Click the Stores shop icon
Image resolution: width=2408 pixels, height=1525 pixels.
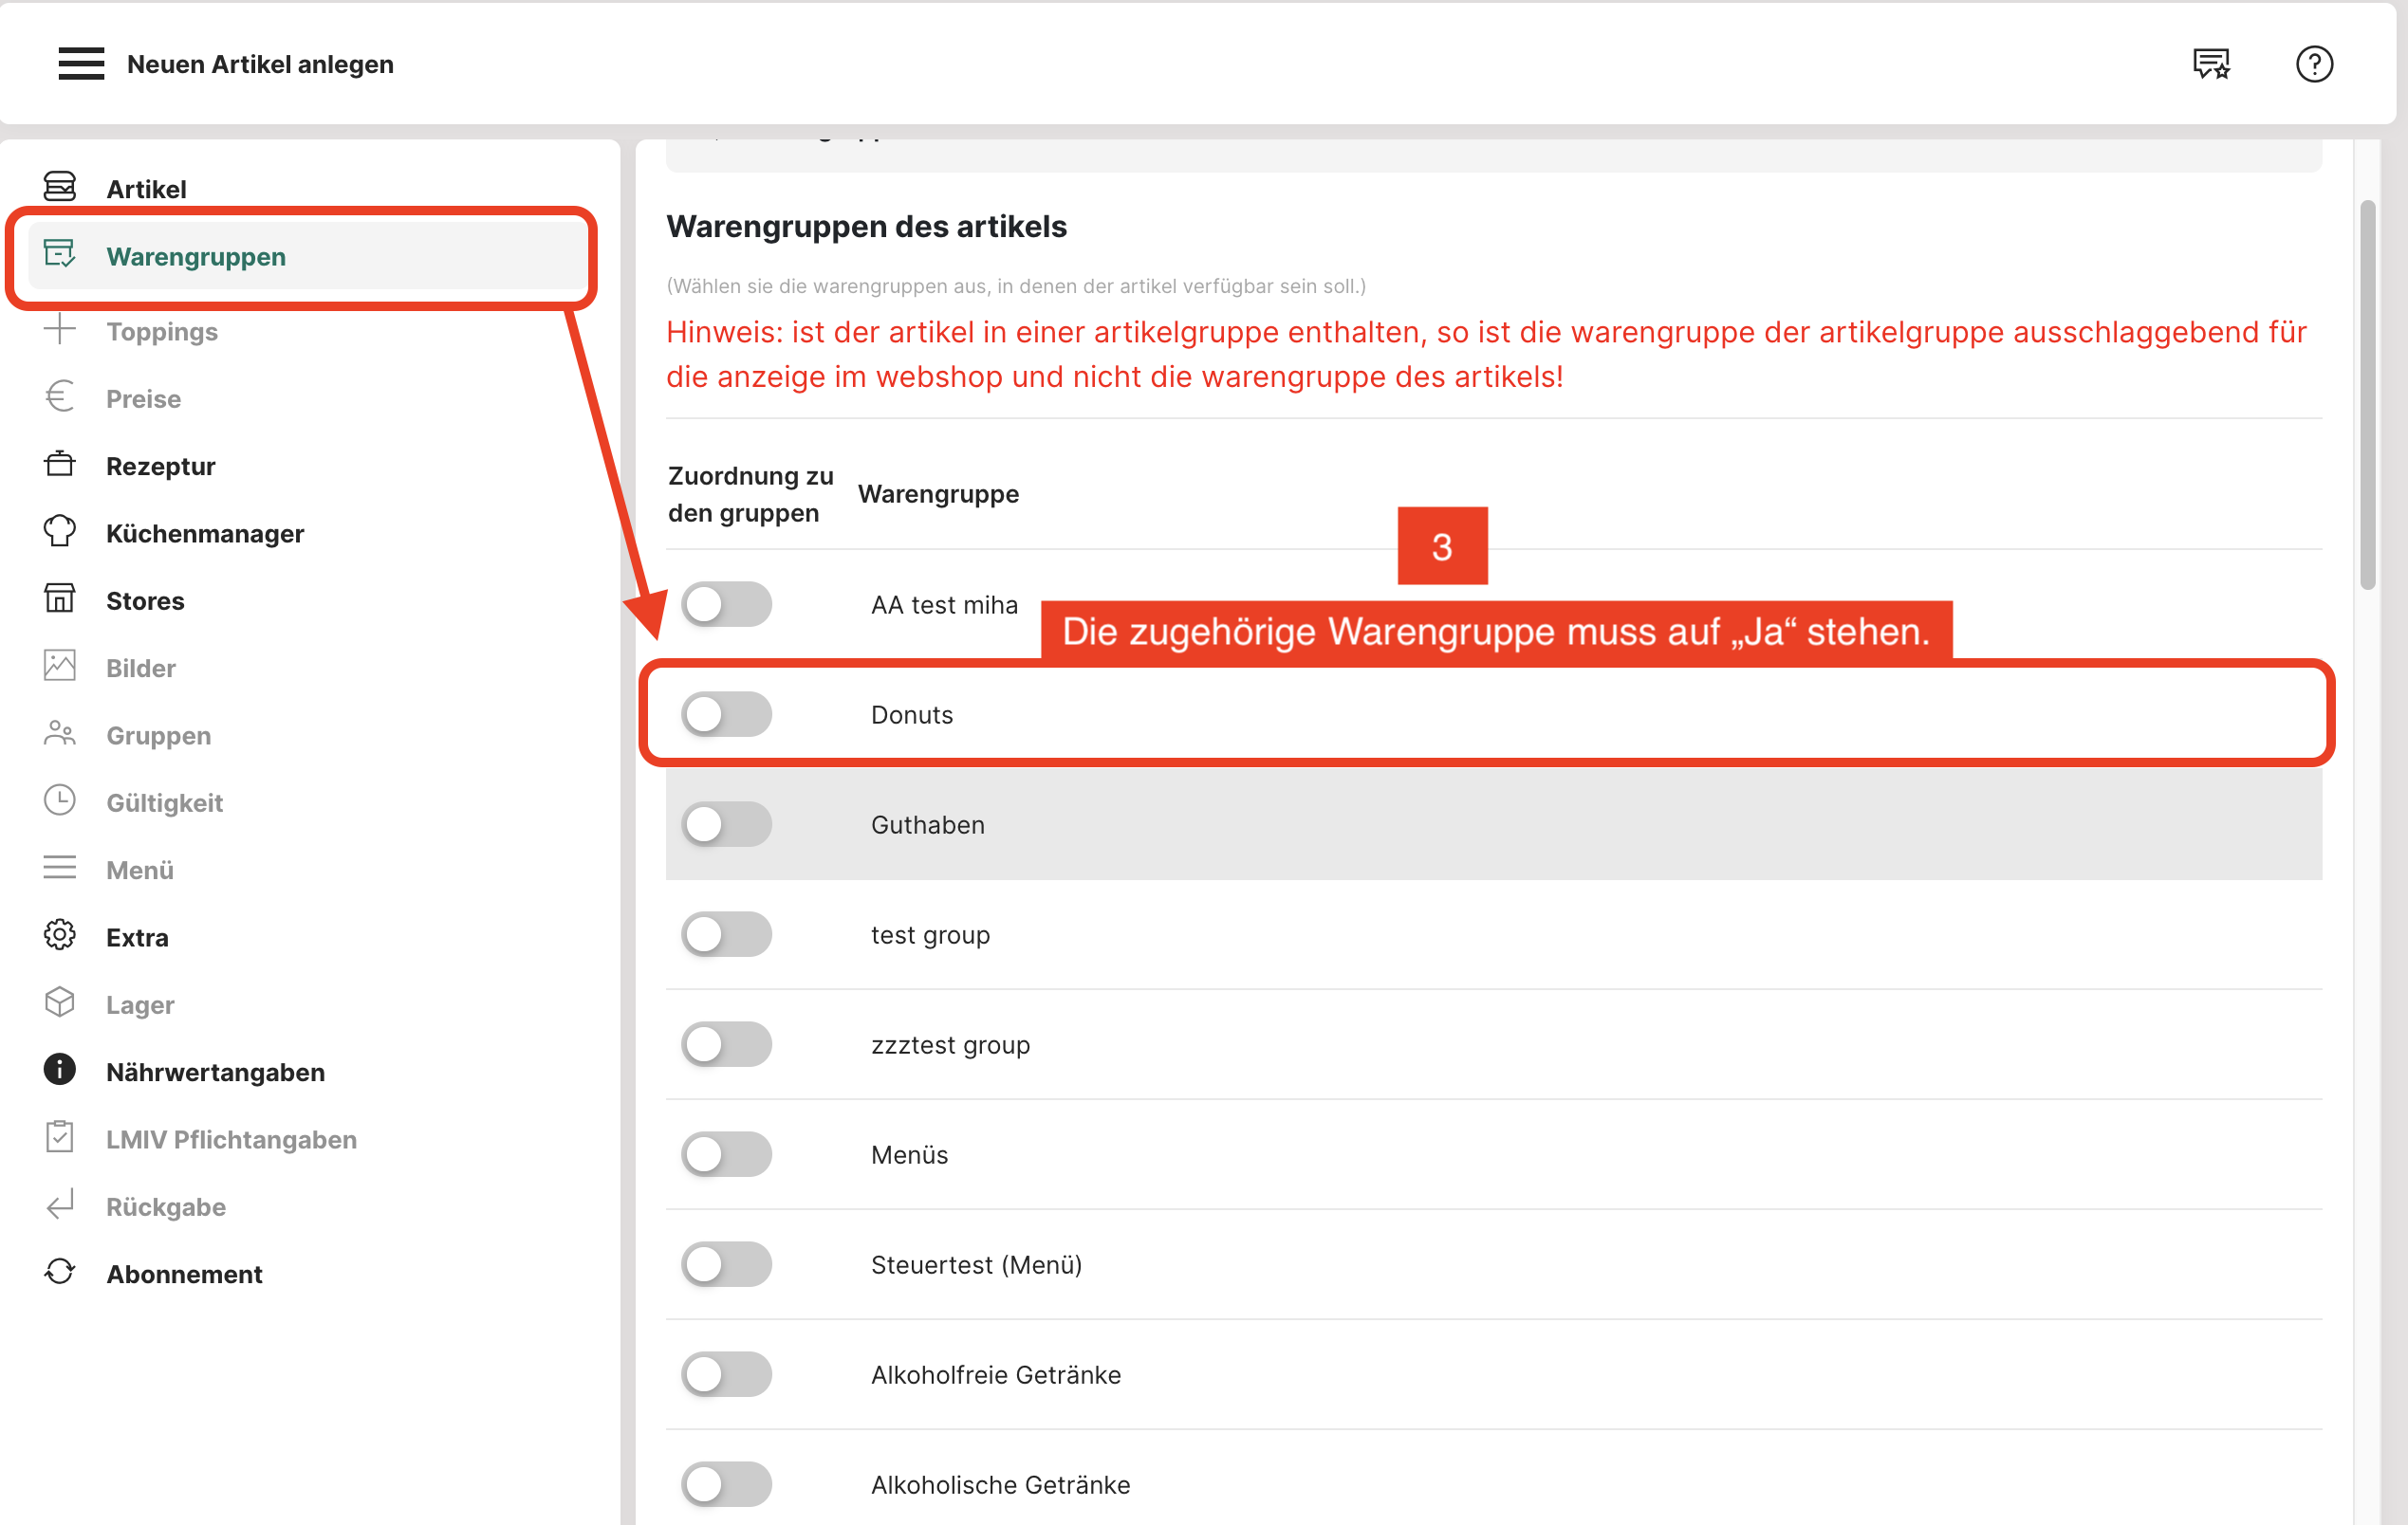60,599
